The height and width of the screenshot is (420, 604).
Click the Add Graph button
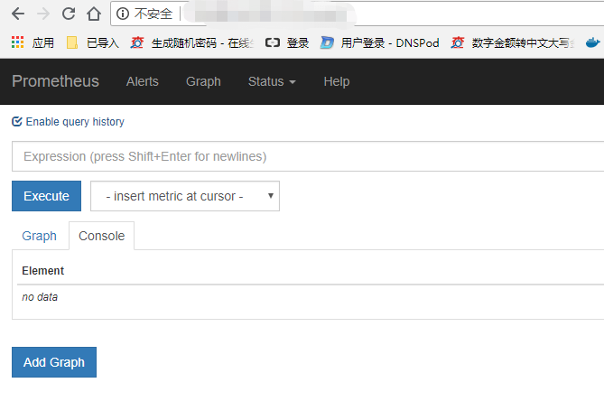pyautogui.click(x=54, y=362)
